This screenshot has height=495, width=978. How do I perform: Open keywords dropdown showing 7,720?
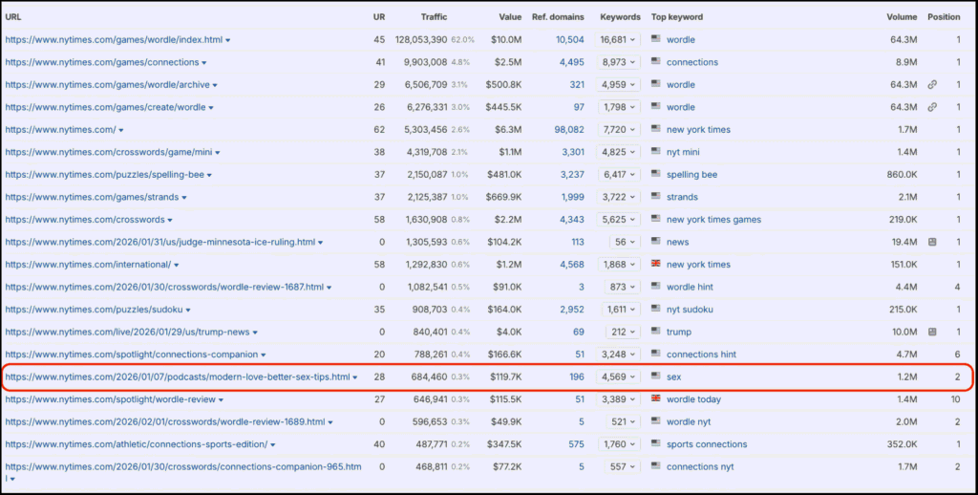click(618, 130)
